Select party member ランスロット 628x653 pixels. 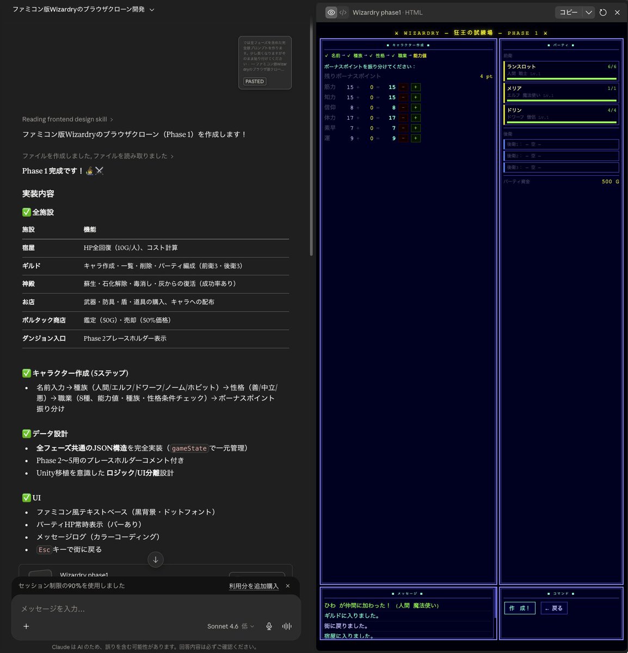[x=561, y=71]
